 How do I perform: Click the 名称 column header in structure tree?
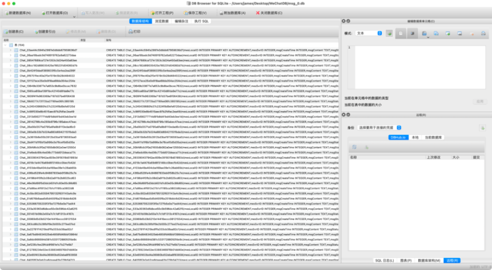(x=41, y=40)
